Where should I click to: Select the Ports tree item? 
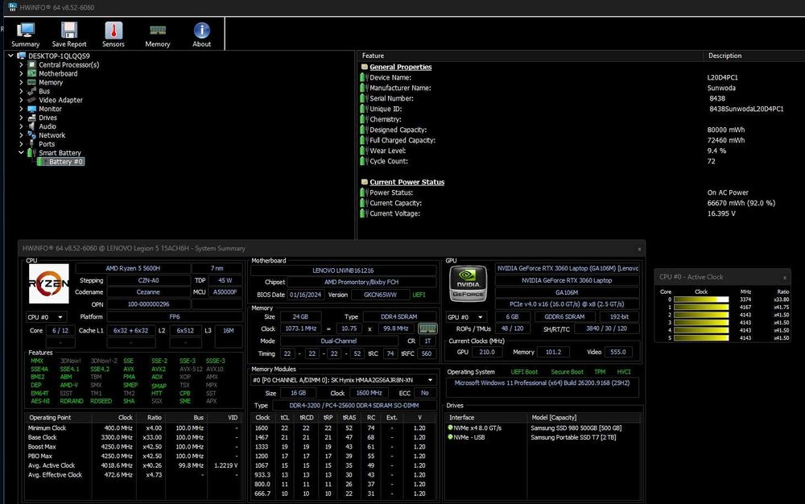coord(47,144)
